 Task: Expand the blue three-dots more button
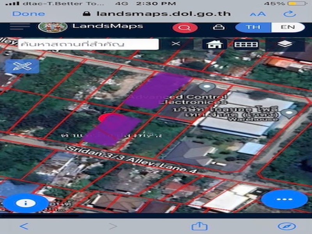[x=284, y=199]
